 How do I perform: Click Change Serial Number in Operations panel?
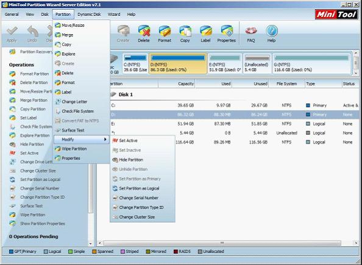coord(40,188)
